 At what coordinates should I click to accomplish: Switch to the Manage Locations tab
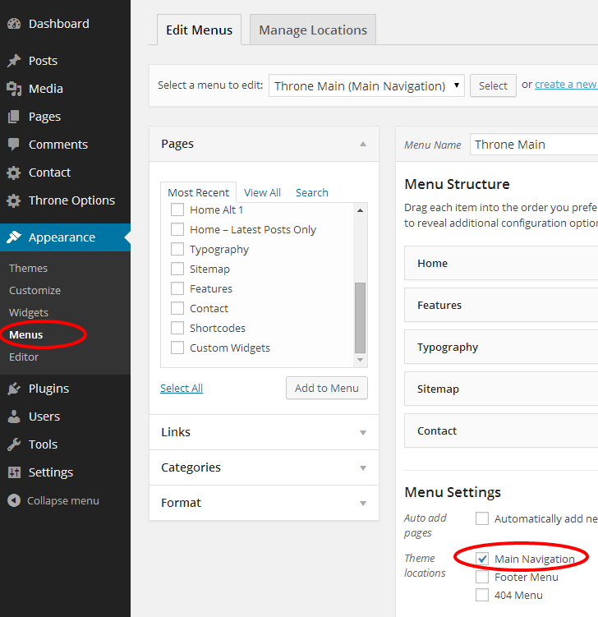313,30
